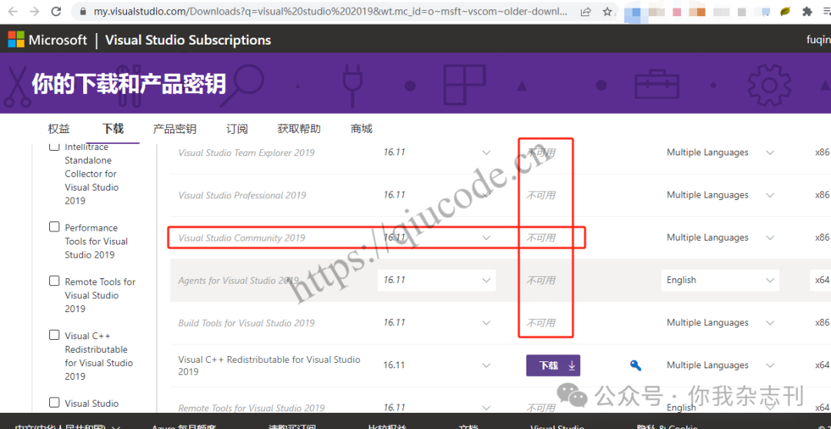
Task: Check Performance Tools for Visual Studio 2019
Action: point(54,227)
